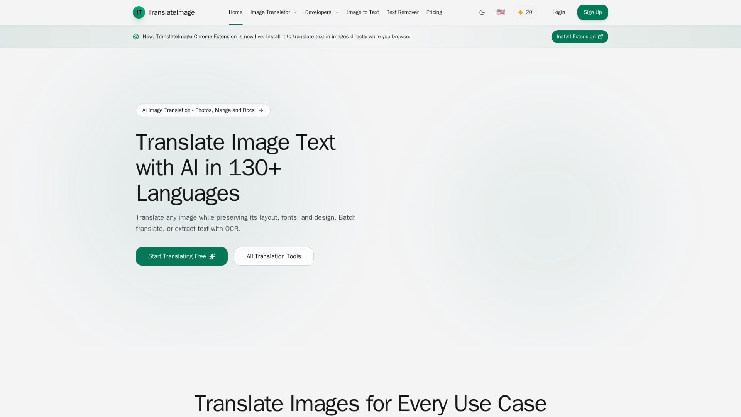Go to the Home tab

pyautogui.click(x=235, y=12)
